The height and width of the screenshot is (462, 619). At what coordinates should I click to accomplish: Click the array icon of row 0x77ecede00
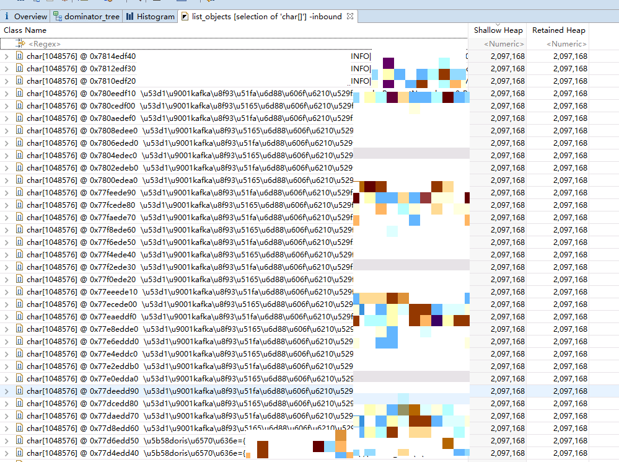point(19,304)
